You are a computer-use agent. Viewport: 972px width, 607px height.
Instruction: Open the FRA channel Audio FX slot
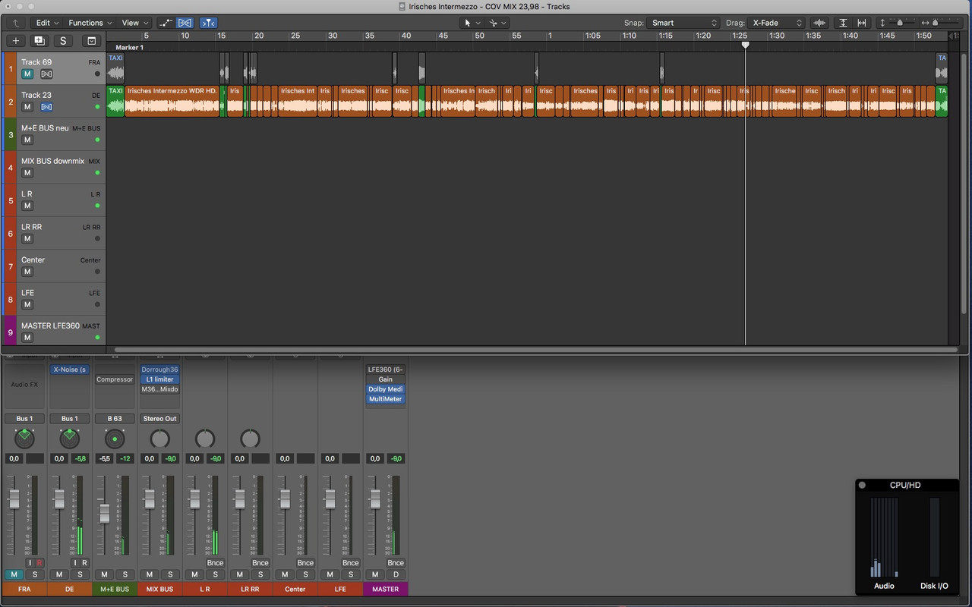click(24, 385)
